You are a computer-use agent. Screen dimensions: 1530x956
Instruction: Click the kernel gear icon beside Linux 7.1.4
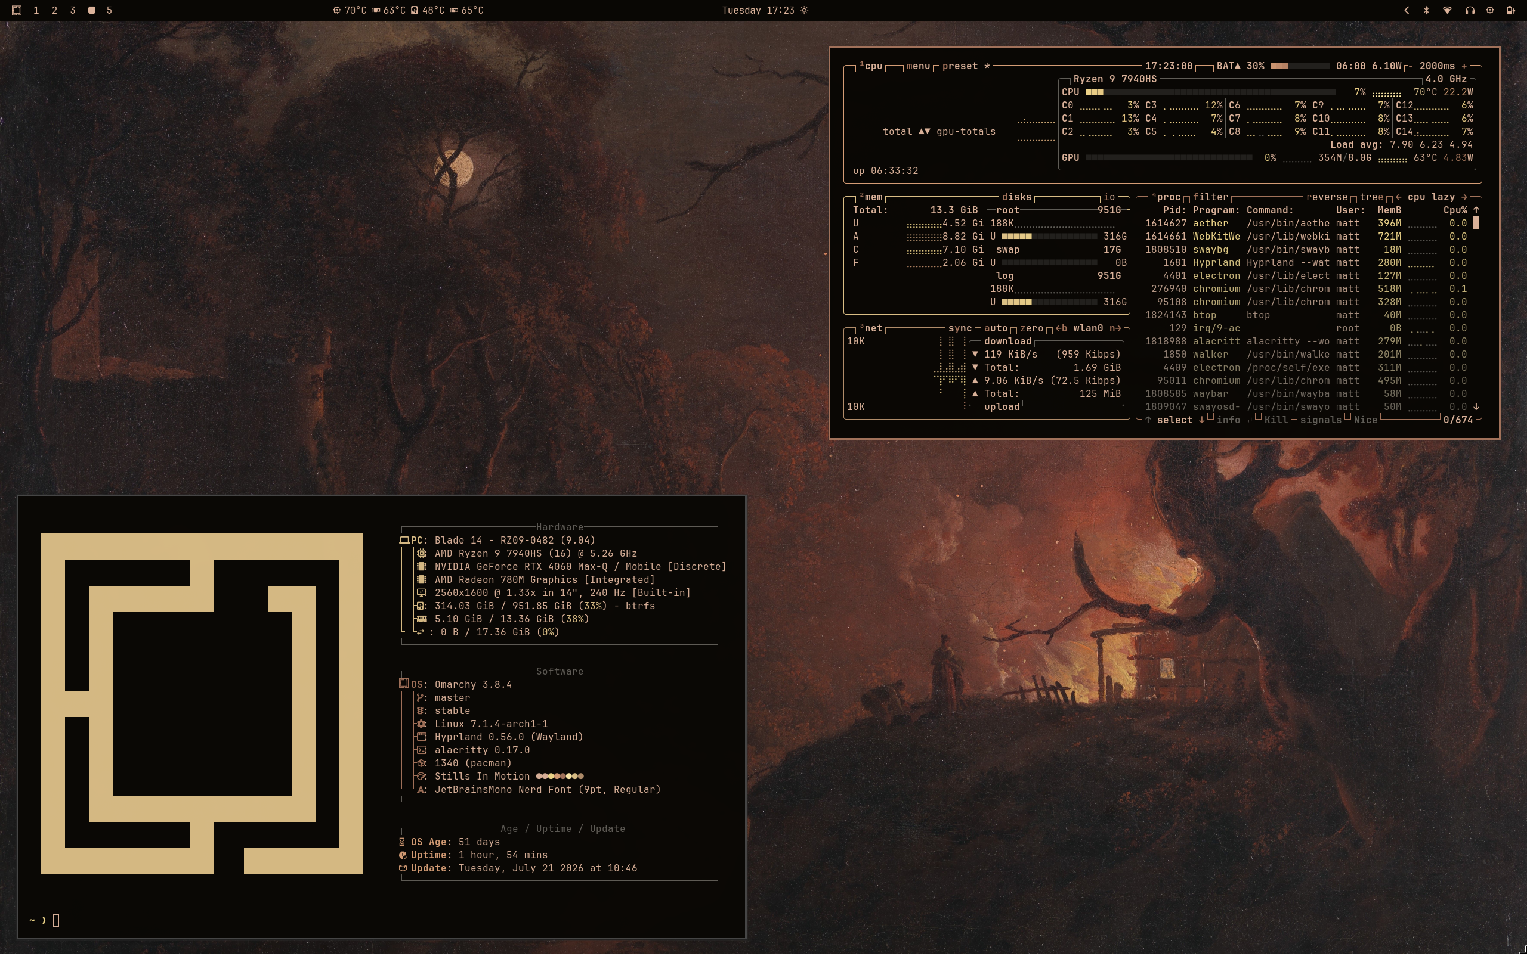pos(421,725)
